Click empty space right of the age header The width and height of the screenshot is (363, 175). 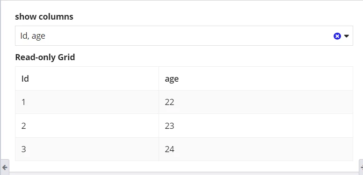click(x=266, y=79)
